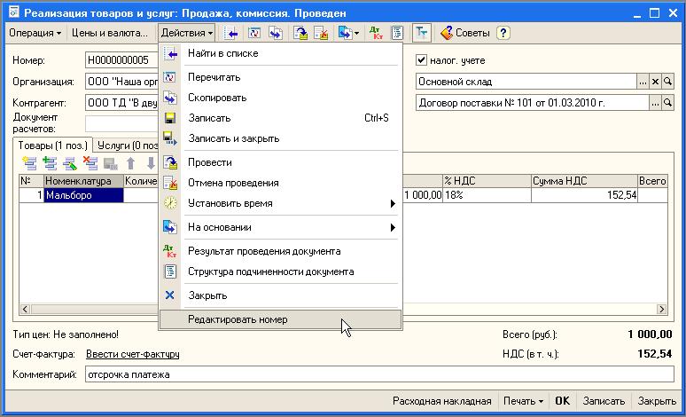Click the question mark help icon
The image size is (686, 417).
[503, 34]
